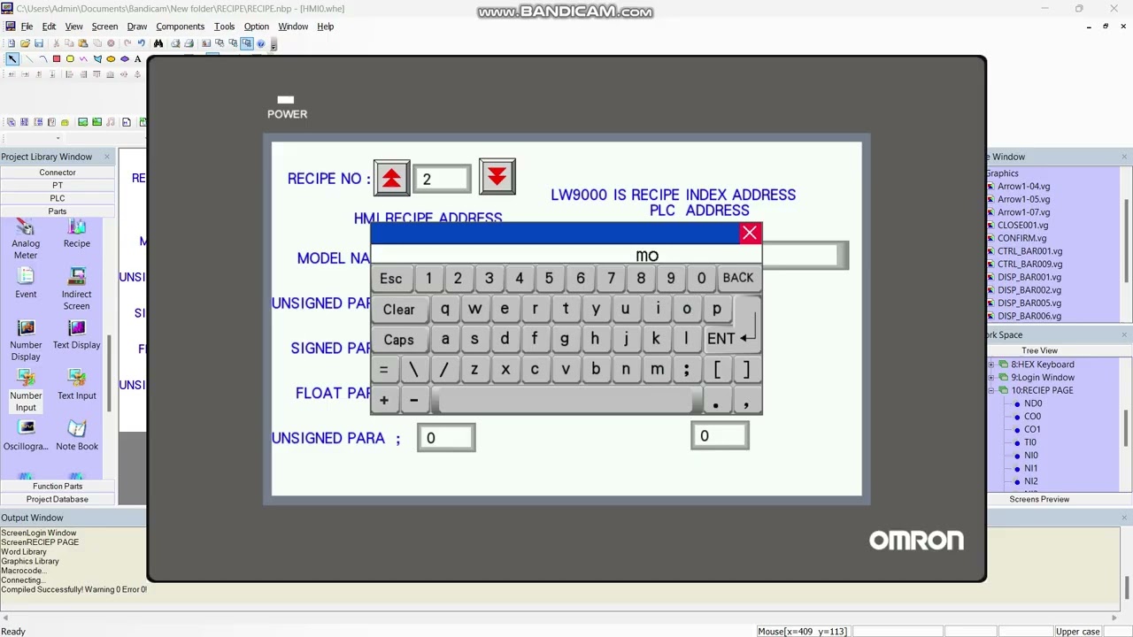The image size is (1133, 637).
Task: Click the Event part icon
Action: tap(26, 278)
